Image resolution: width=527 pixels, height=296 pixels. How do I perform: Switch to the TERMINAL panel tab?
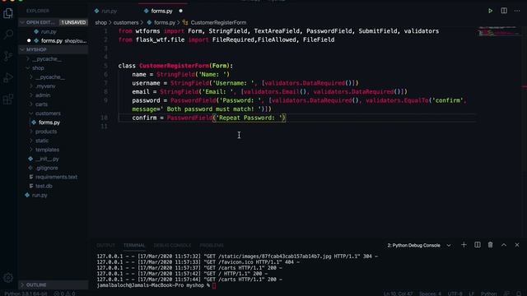point(134,245)
